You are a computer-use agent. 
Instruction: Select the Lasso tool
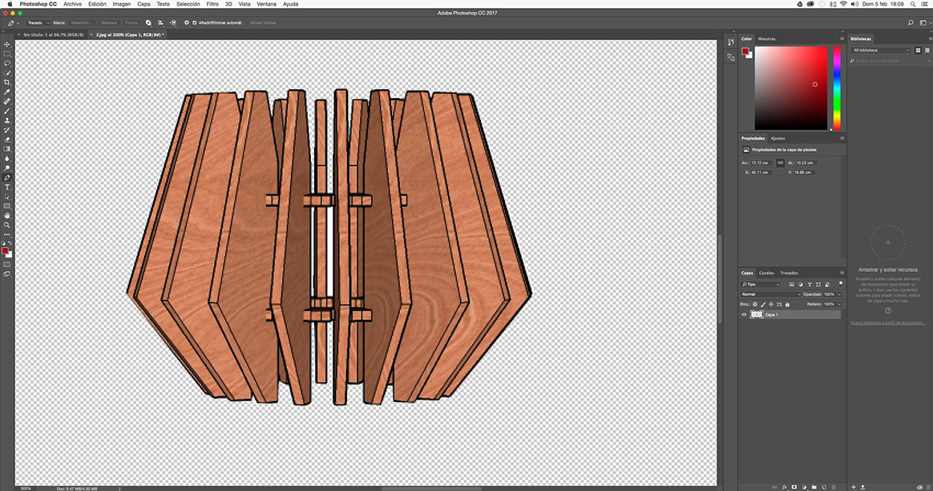pos(7,63)
